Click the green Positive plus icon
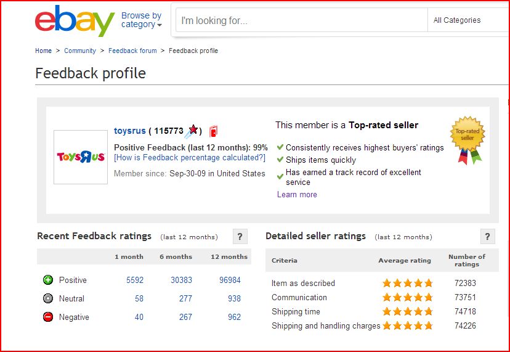Viewport: 510px width, 352px height. click(x=48, y=280)
